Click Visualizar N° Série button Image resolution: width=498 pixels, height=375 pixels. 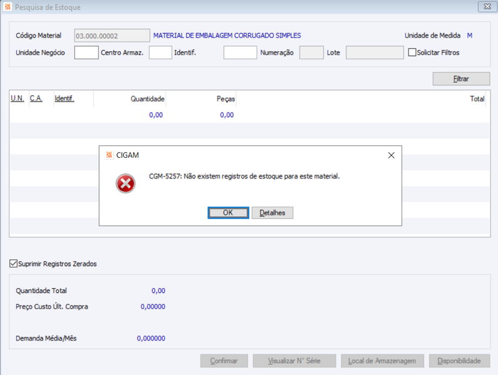pyautogui.click(x=294, y=361)
